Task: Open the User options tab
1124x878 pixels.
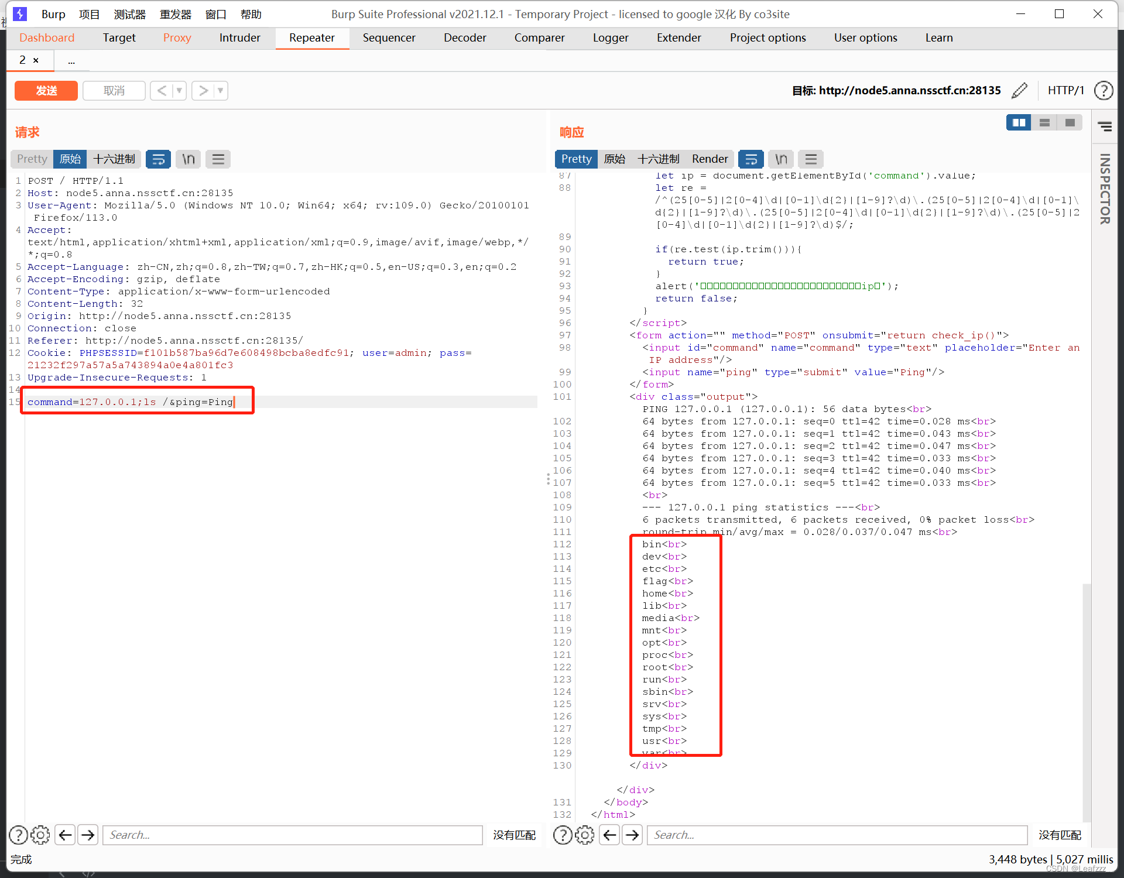Action: pyautogui.click(x=866, y=38)
